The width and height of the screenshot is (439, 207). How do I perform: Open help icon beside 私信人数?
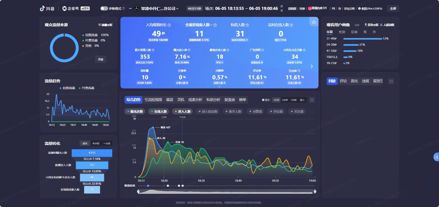[x=247, y=25]
